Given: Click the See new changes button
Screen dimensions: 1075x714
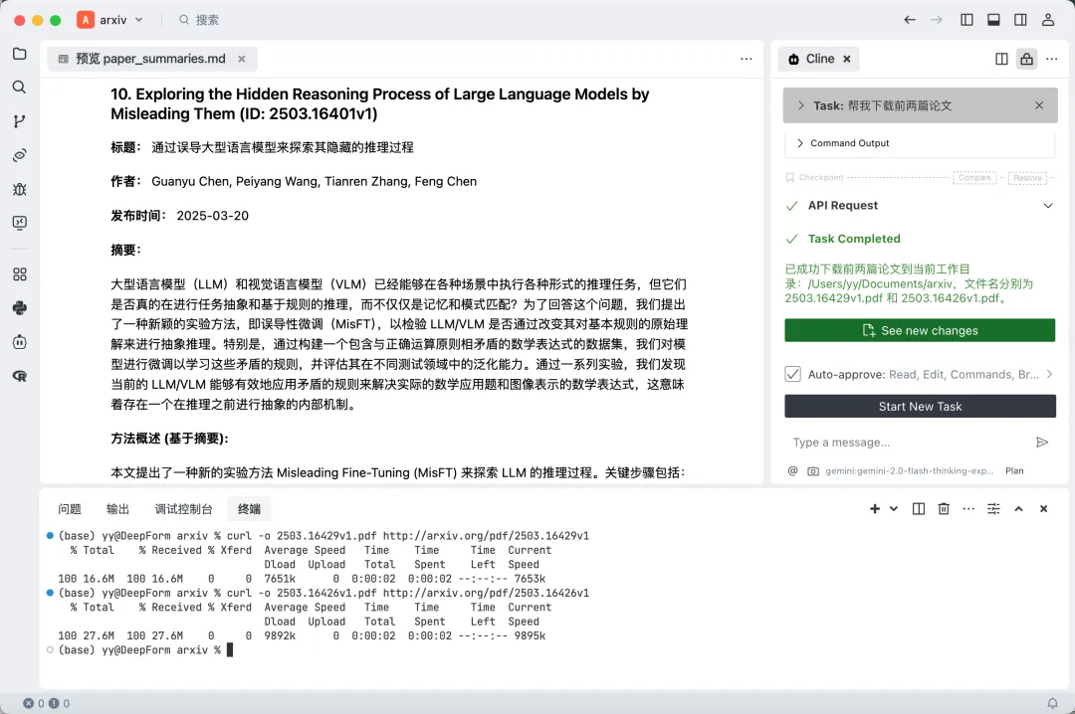Looking at the screenshot, I should [x=920, y=329].
